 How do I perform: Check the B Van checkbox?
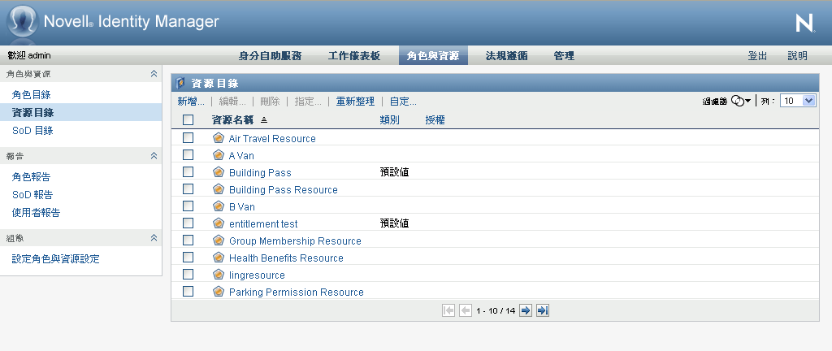(188, 206)
